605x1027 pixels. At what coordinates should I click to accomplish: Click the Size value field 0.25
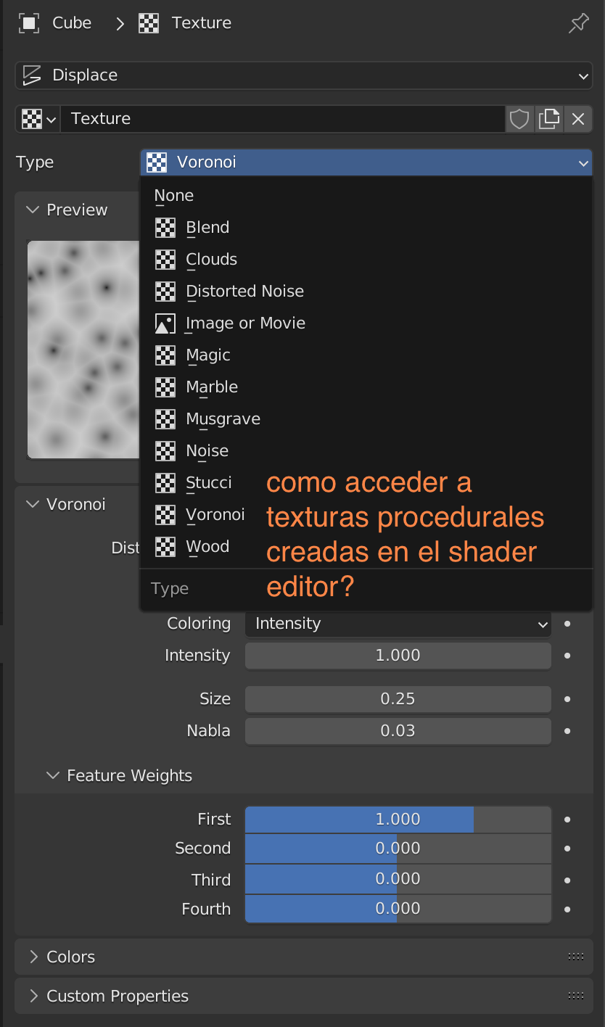click(x=398, y=699)
